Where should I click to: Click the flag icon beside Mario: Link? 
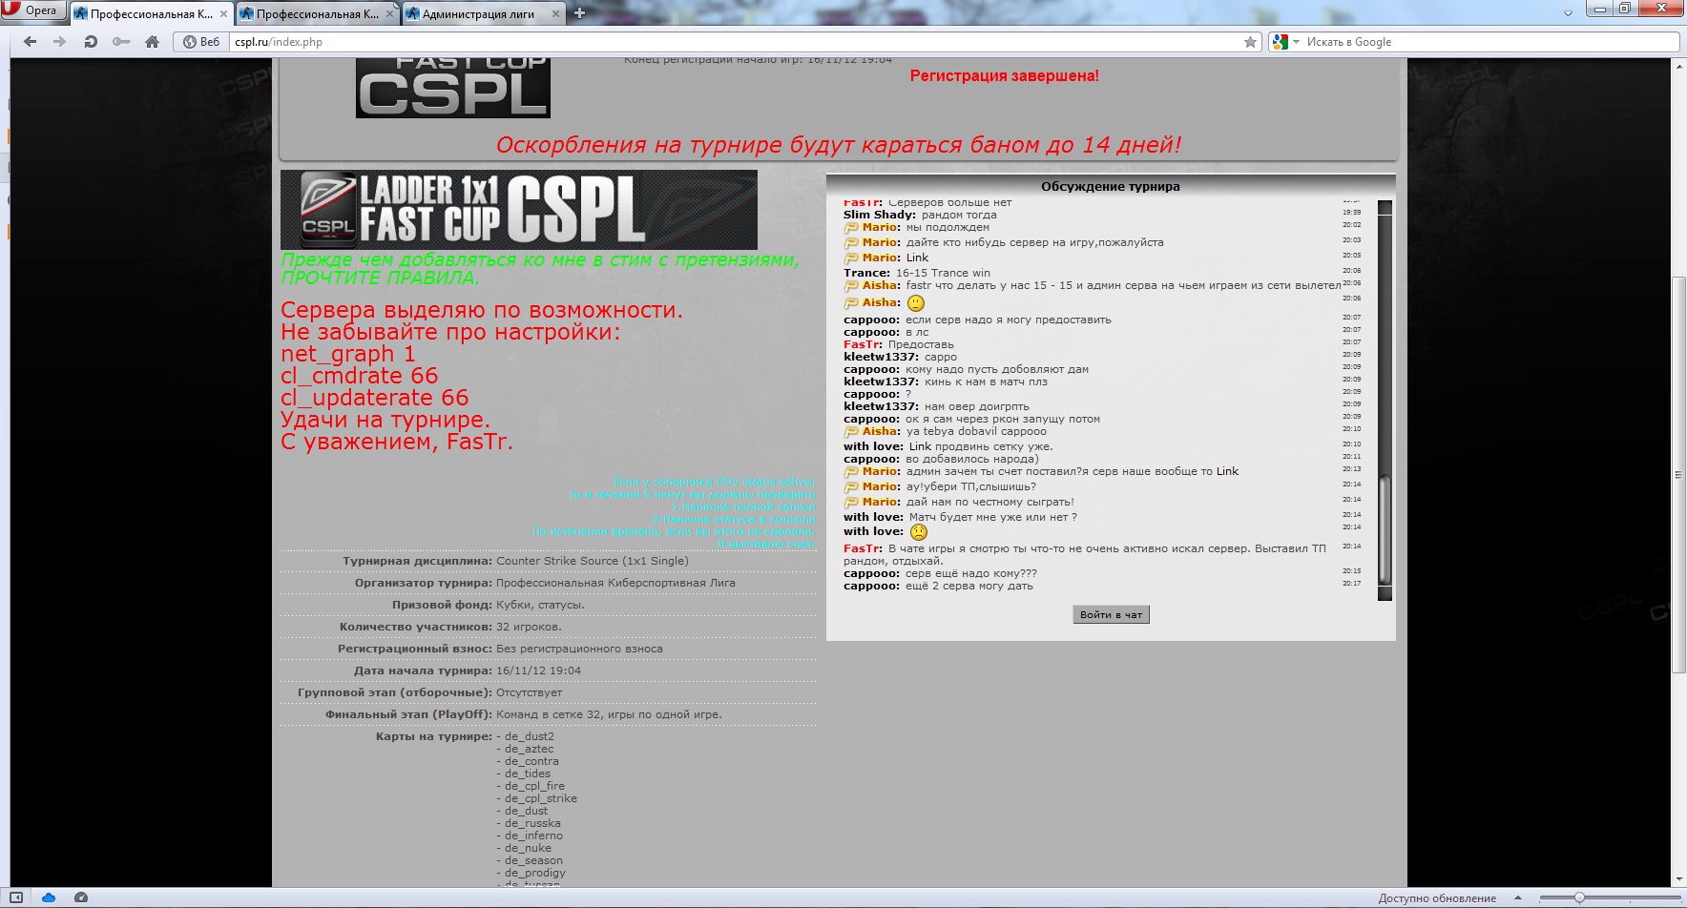tap(851, 258)
